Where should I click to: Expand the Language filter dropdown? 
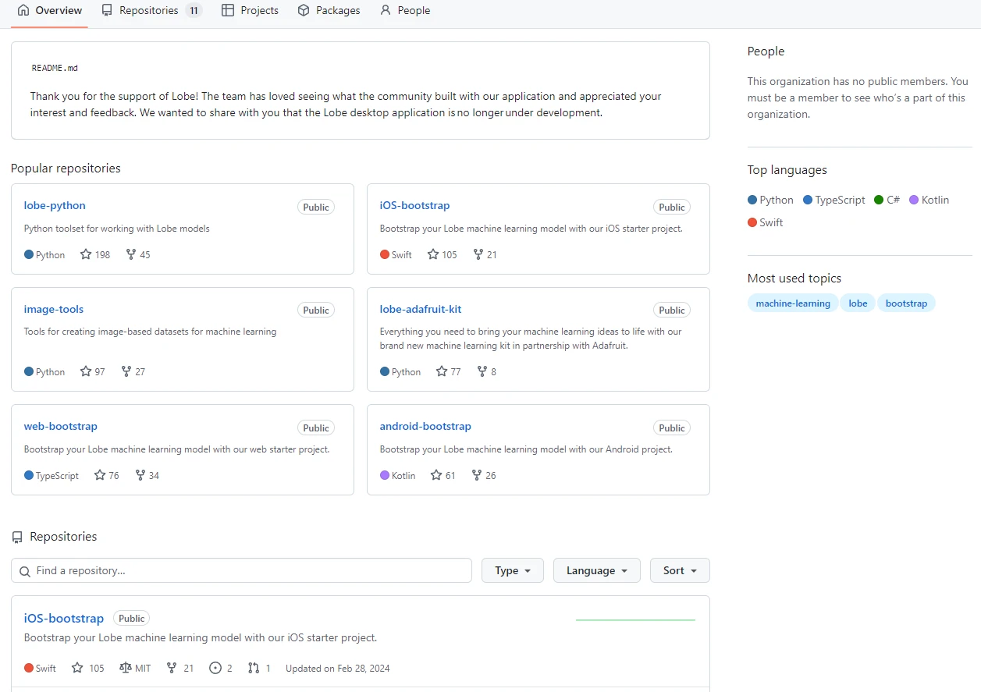(x=596, y=570)
